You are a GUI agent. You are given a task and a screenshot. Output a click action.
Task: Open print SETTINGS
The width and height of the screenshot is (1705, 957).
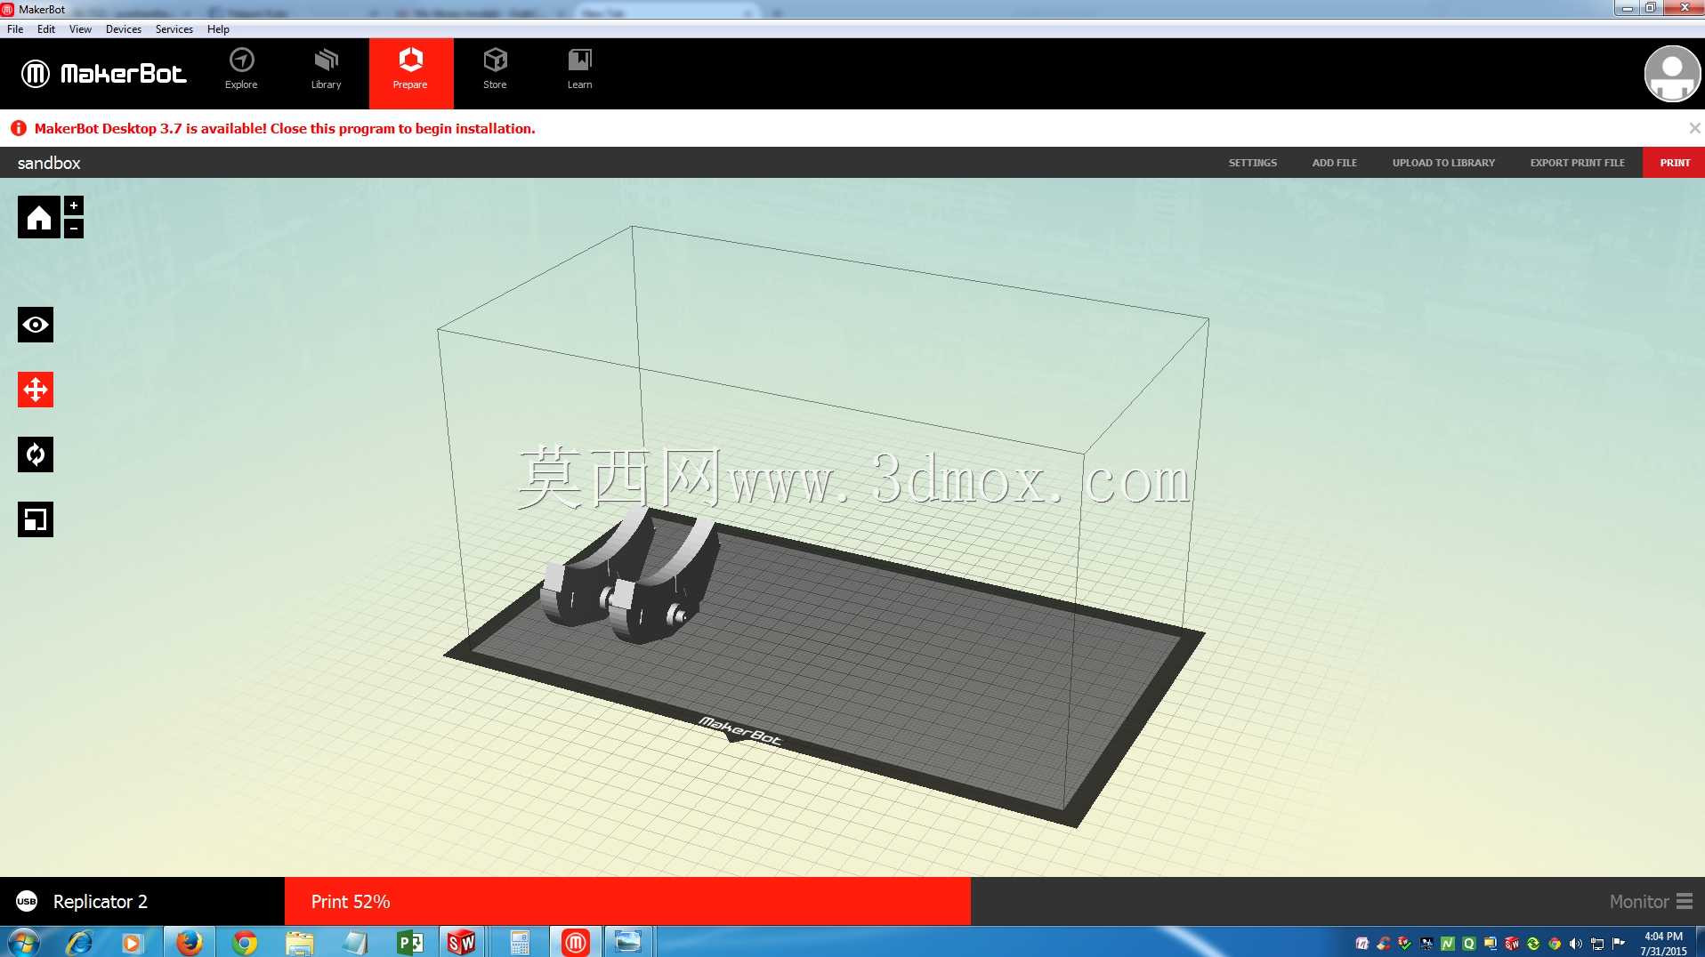pos(1253,163)
